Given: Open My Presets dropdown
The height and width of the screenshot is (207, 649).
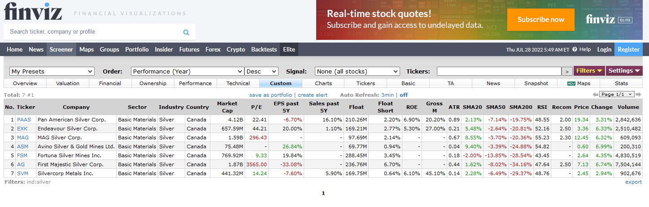Looking at the screenshot, I should pyautogui.click(x=52, y=71).
